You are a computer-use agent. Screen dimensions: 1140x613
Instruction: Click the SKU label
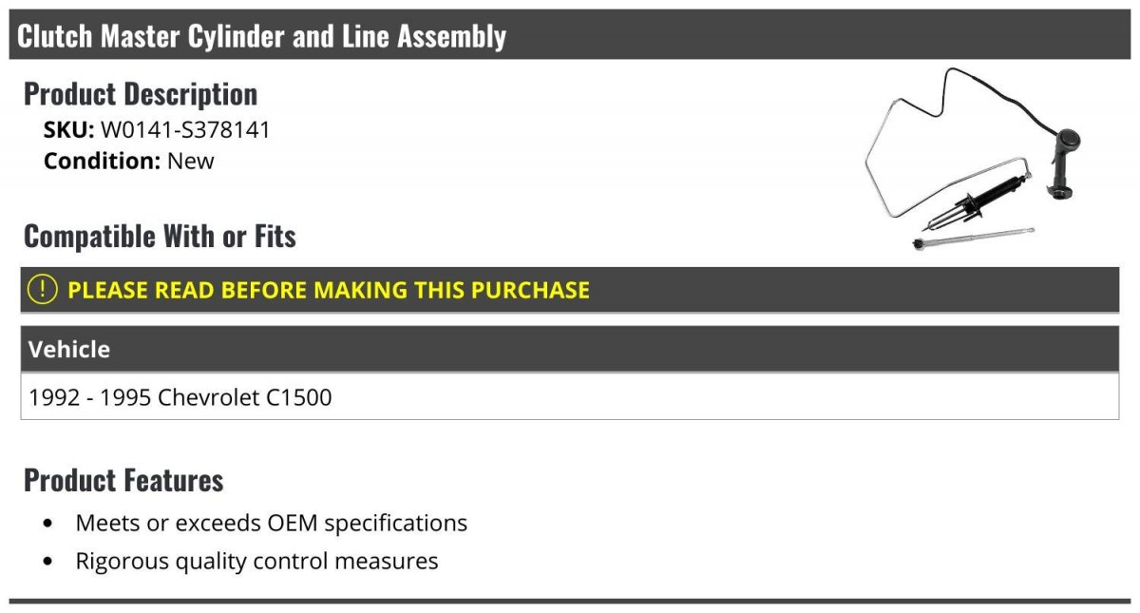tap(69, 129)
